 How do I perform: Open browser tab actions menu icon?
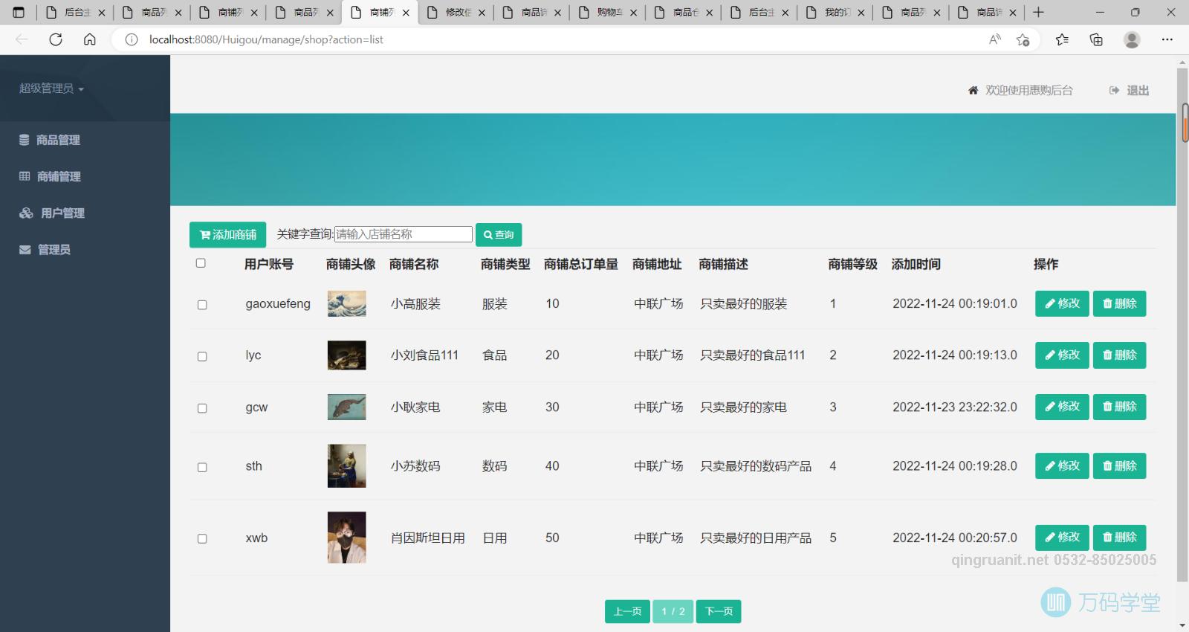point(19,13)
